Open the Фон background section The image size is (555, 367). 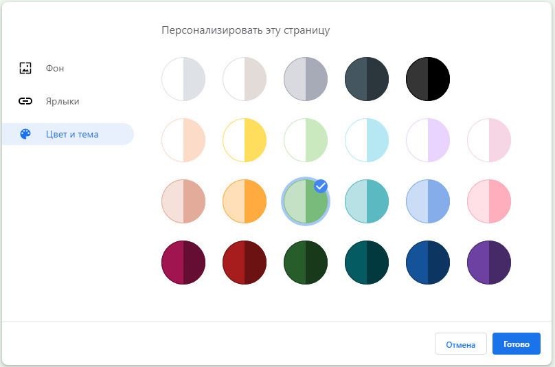[67, 68]
